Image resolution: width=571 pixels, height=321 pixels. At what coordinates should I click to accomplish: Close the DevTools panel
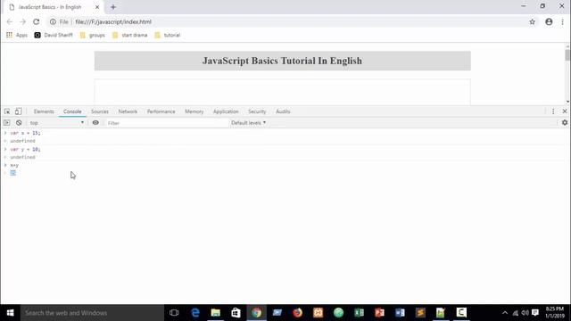[565, 111]
